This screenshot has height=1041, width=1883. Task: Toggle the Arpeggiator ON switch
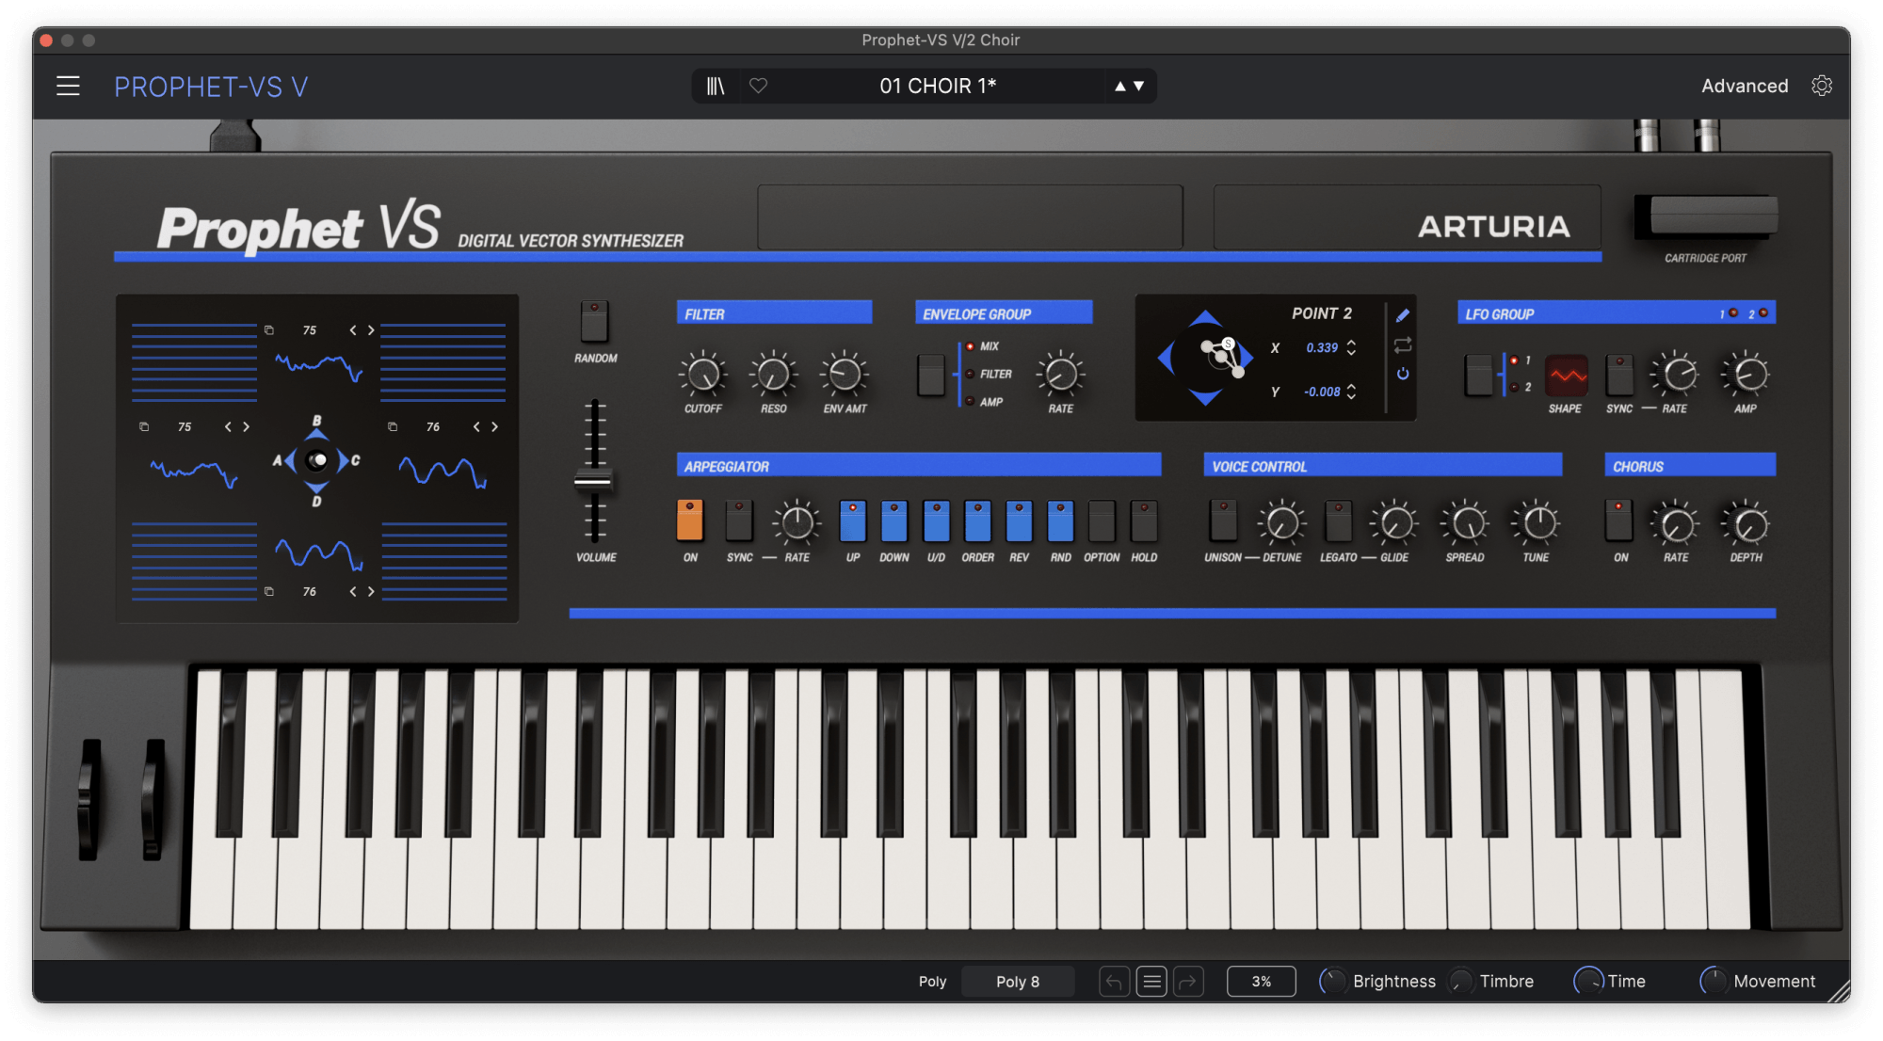point(690,520)
